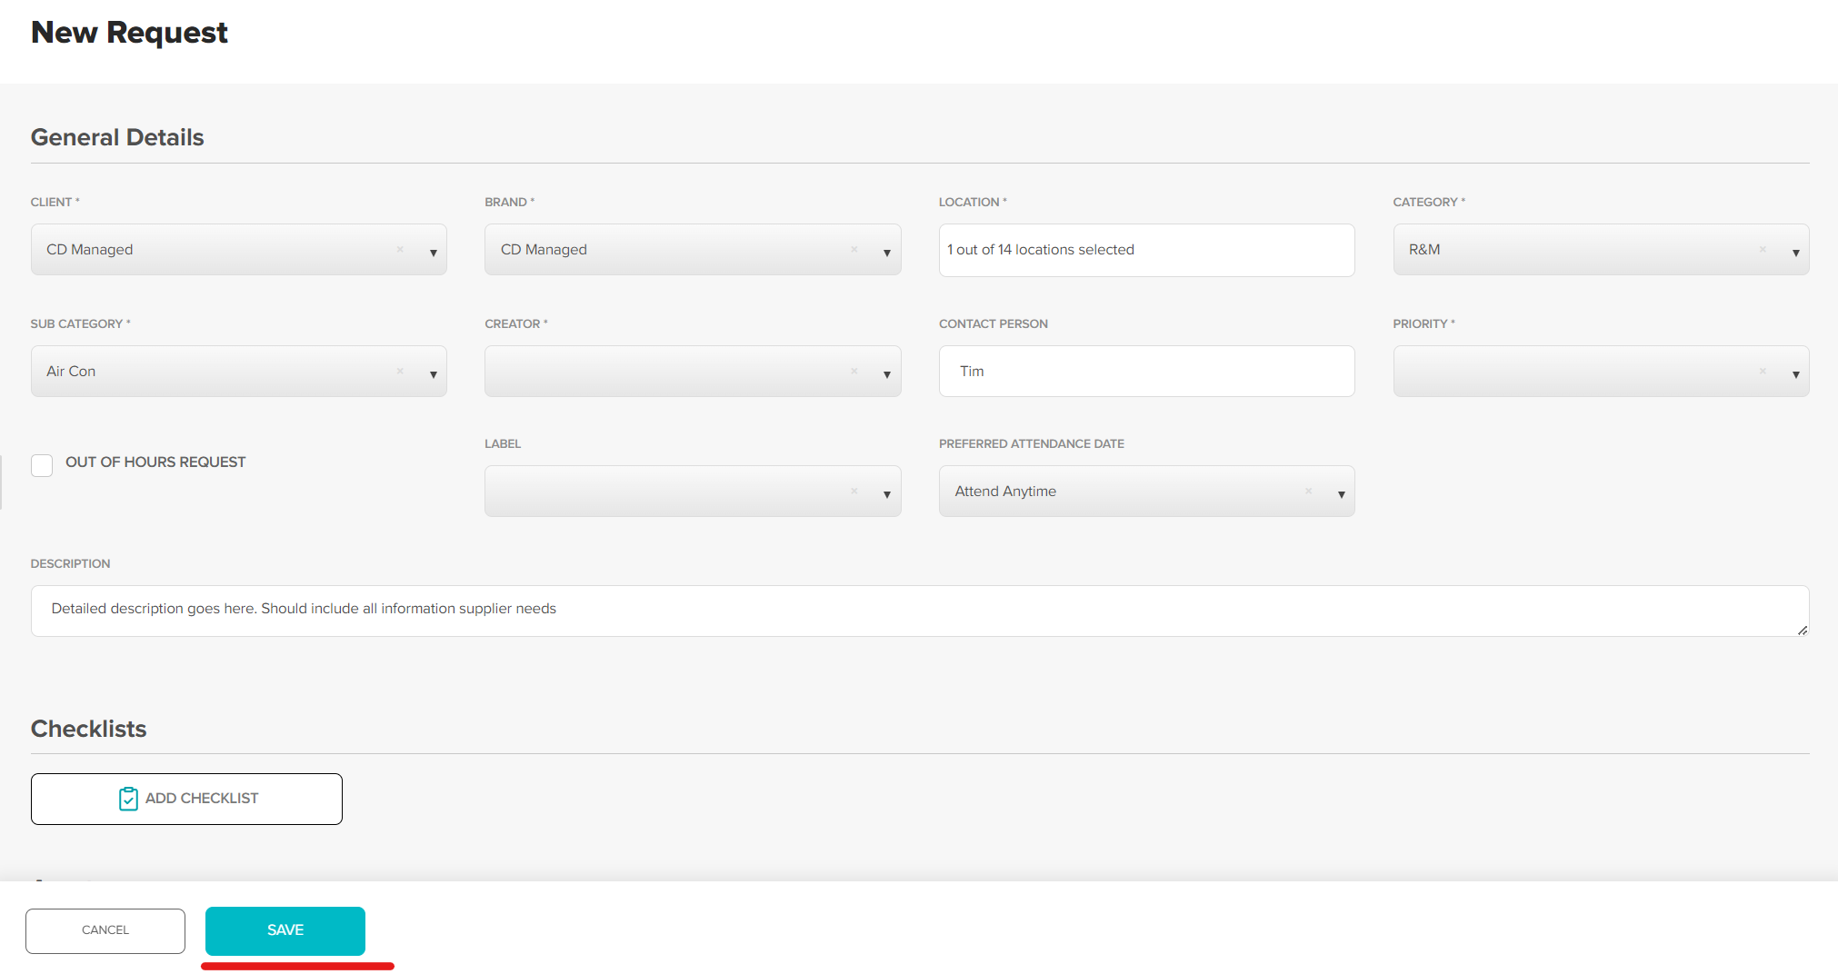The width and height of the screenshot is (1838, 974).
Task: Clear the Brand selection with its x icon
Action: tap(854, 249)
